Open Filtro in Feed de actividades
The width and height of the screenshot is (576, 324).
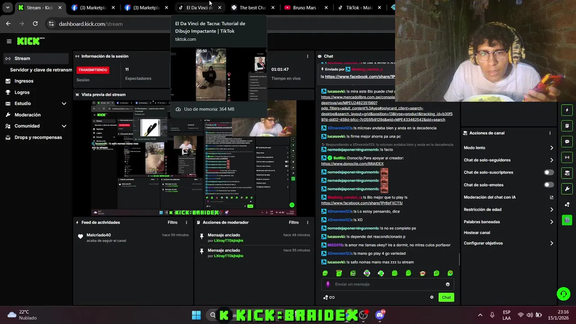pos(172,222)
